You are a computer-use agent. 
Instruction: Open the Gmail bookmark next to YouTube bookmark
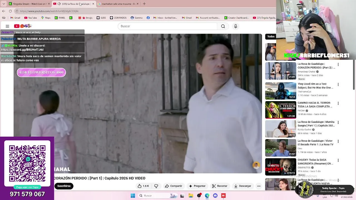(x=15, y=18)
